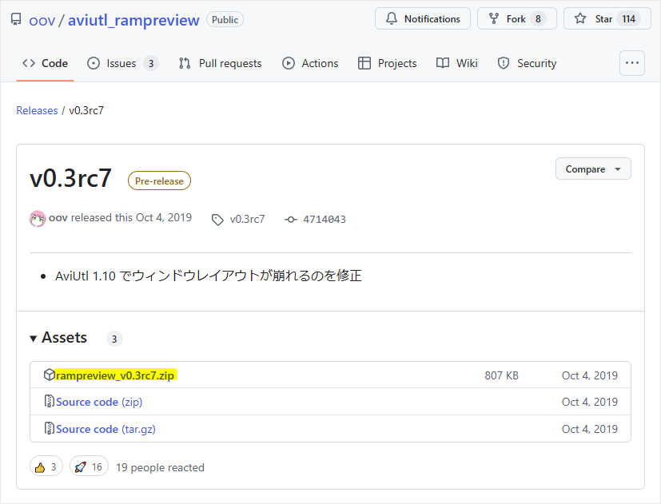The height and width of the screenshot is (504, 661).
Task: Click the date in the Source code (tar.gz) row
Action: [590, 429]
